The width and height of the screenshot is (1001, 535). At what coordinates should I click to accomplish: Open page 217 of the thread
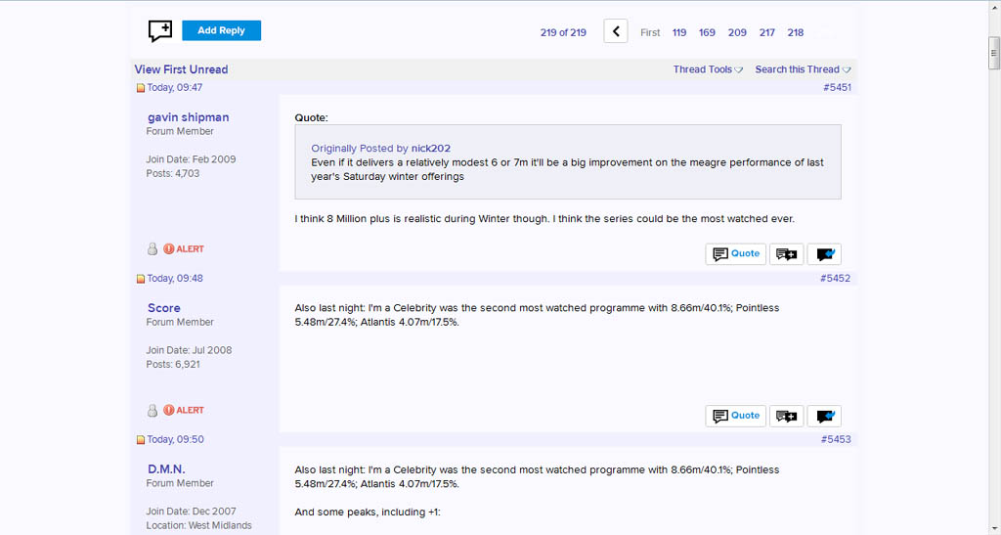tap(767, 32)
